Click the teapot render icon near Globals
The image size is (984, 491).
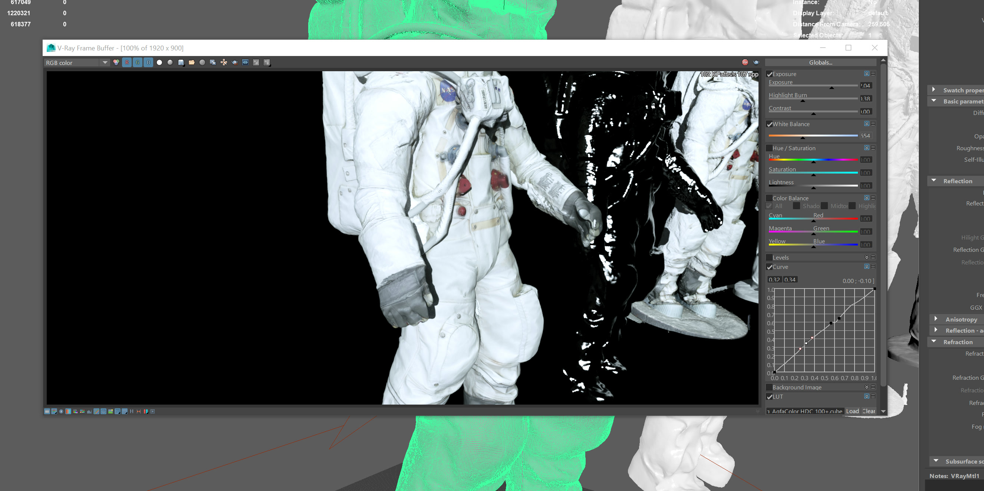click(x=756, y=62)
